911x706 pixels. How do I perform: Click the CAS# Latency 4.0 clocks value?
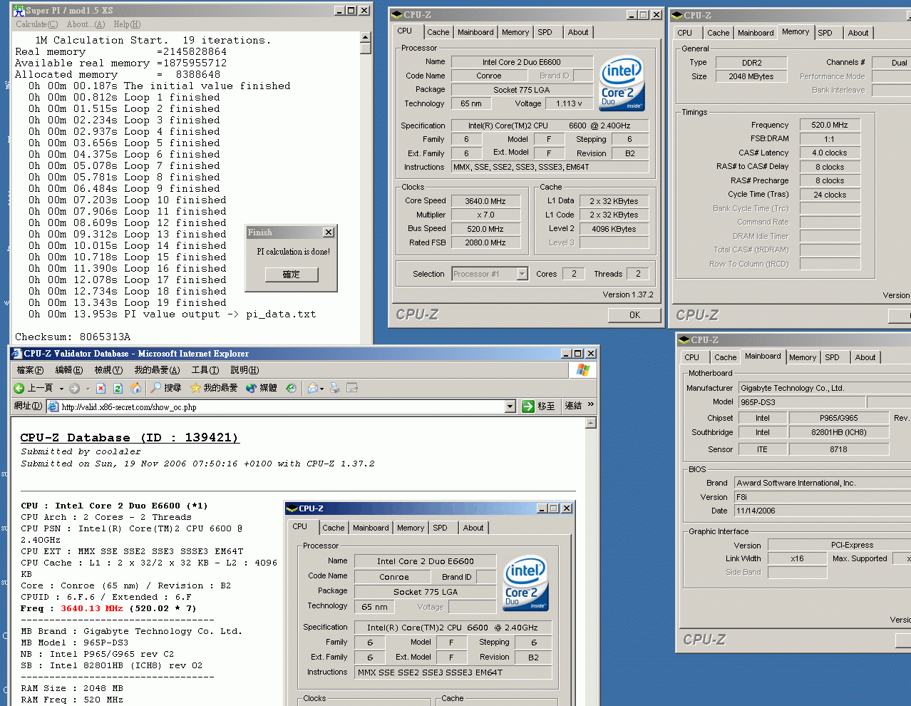[x=830, y=153]
